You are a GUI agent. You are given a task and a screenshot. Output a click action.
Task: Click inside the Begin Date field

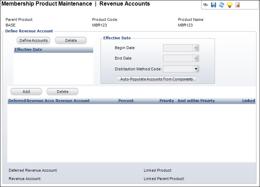coord(178,48)
